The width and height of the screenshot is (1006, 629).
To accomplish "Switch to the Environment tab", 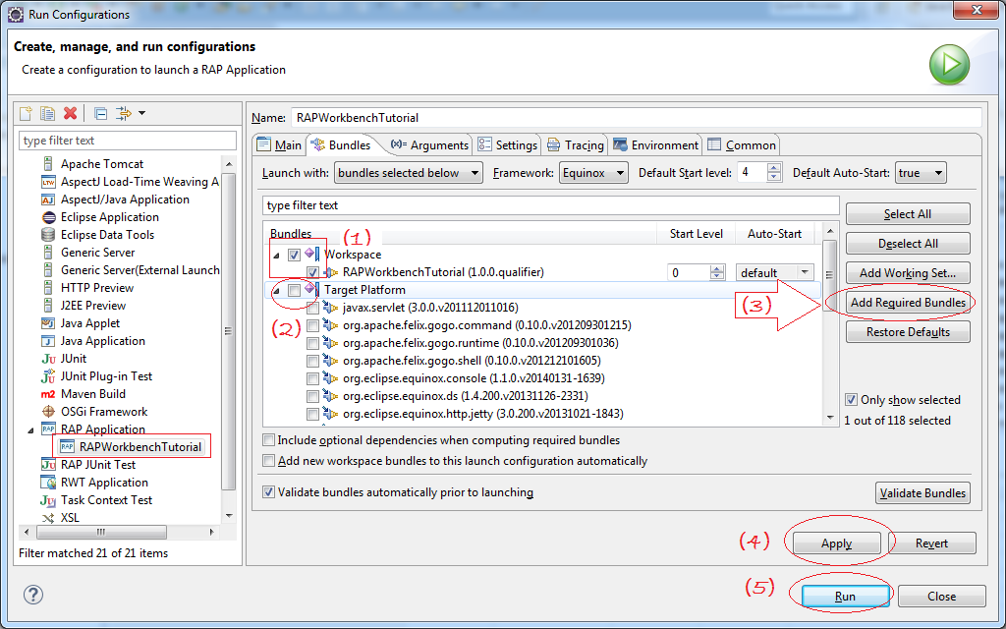I will [655, 145].
